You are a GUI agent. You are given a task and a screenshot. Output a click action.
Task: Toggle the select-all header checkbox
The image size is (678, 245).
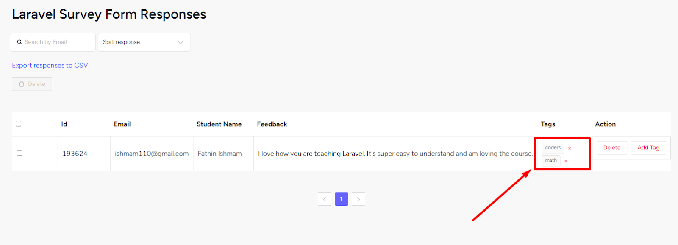18,124
